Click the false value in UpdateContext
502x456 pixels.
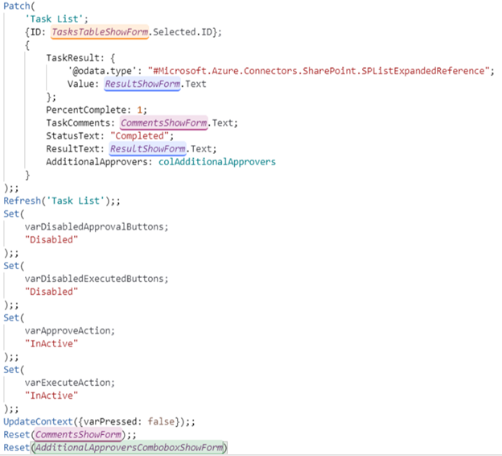(161, 421)
